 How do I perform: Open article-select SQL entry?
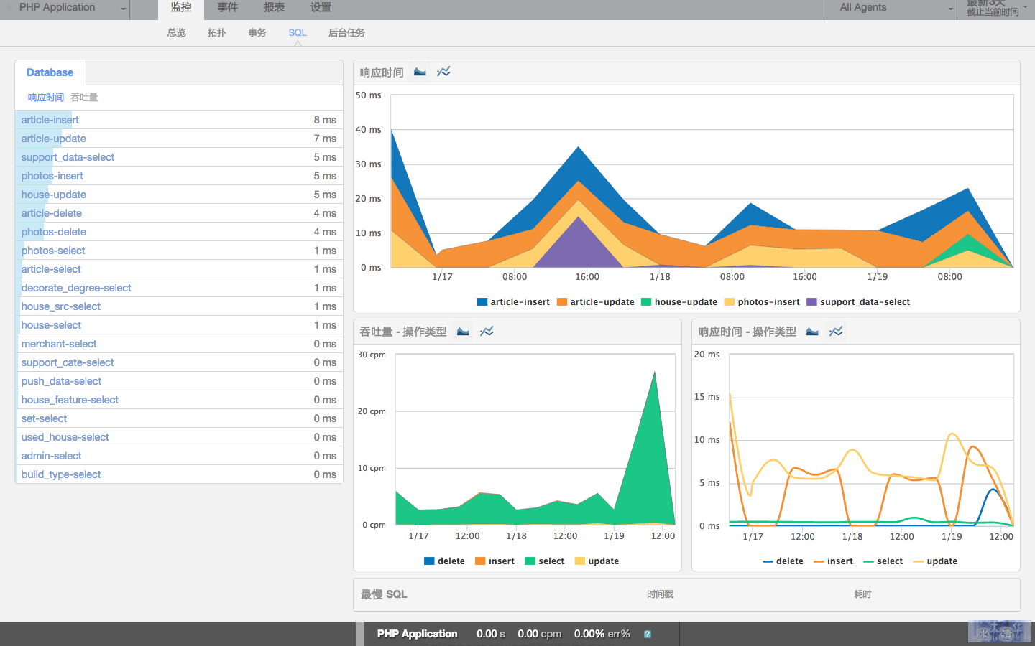[x=179, y=269]
